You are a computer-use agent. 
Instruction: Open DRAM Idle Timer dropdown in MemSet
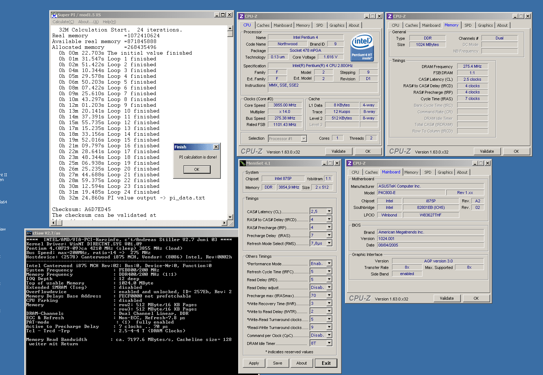[x=329, y=343]
